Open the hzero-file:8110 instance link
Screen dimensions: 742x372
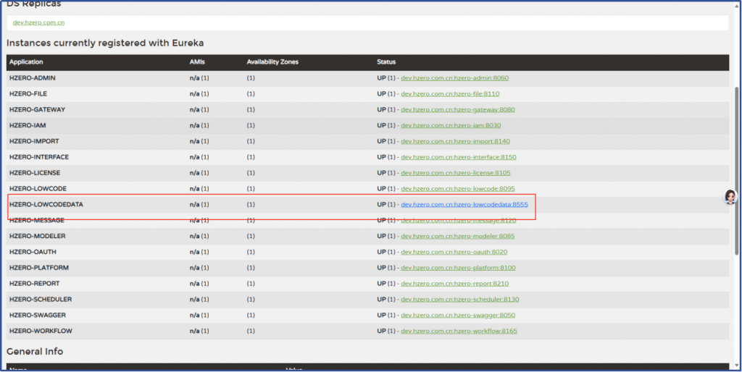tap(449, 94)
